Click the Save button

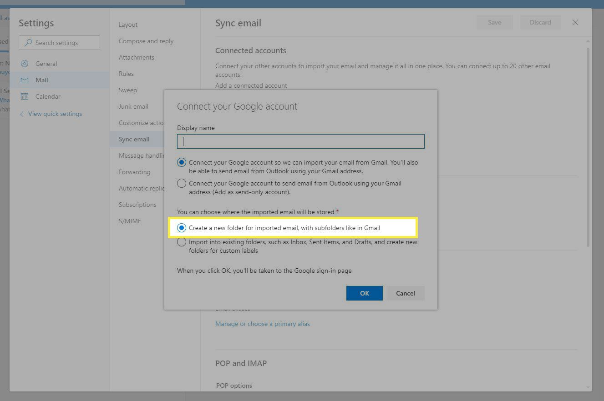495,22
